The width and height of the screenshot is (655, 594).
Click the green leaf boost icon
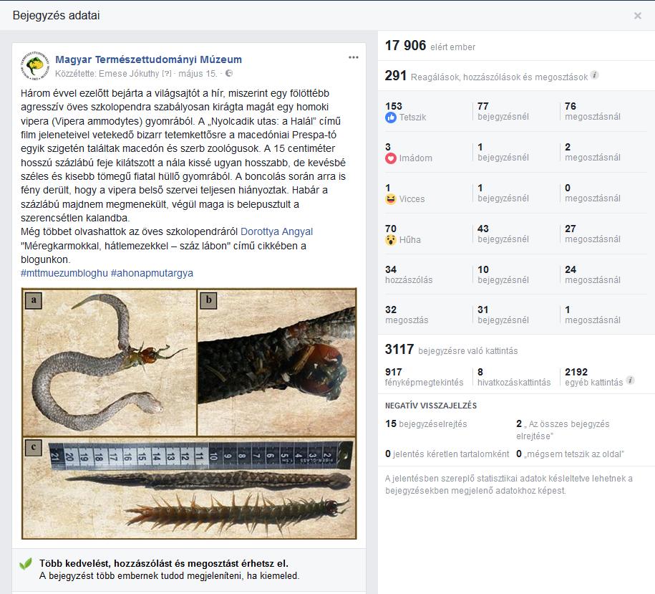pyautogui.click(x=26, y=565)
